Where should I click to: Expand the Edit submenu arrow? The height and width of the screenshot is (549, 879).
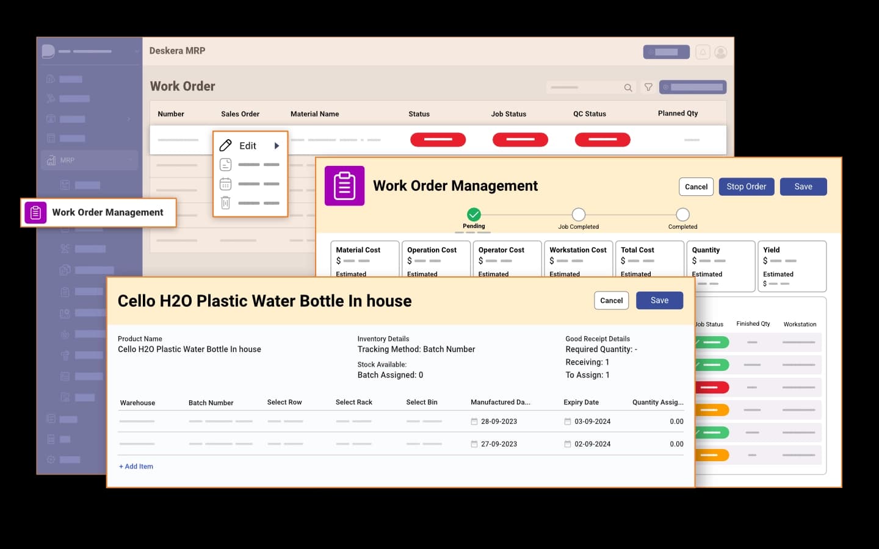click(277, 146)
